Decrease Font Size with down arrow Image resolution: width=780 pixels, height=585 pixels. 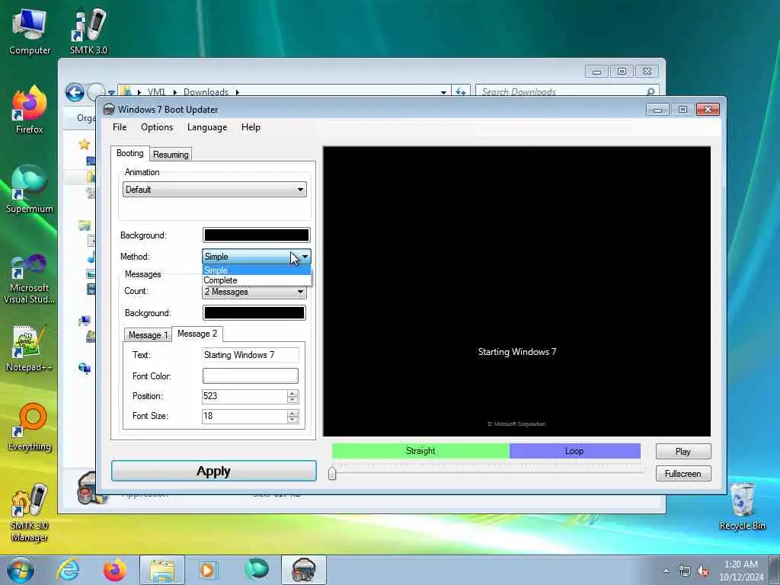(292, 420)
